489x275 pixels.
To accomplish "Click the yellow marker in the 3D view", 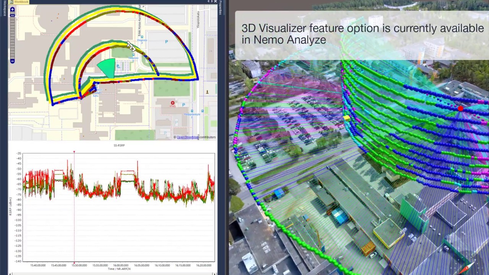I will coord(347,118).
